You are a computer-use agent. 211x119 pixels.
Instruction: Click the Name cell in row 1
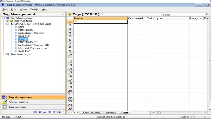pyautogui.click(x=100, y=22)
